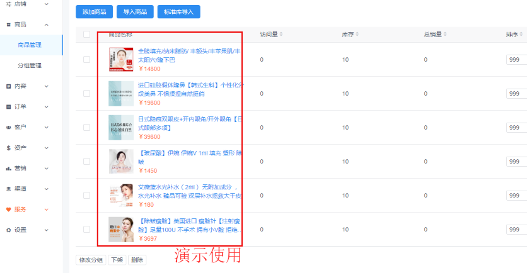Screen dimensions: 527x273
Task: Click the 商品 sidebar icon
Action: tap(8, 25)
